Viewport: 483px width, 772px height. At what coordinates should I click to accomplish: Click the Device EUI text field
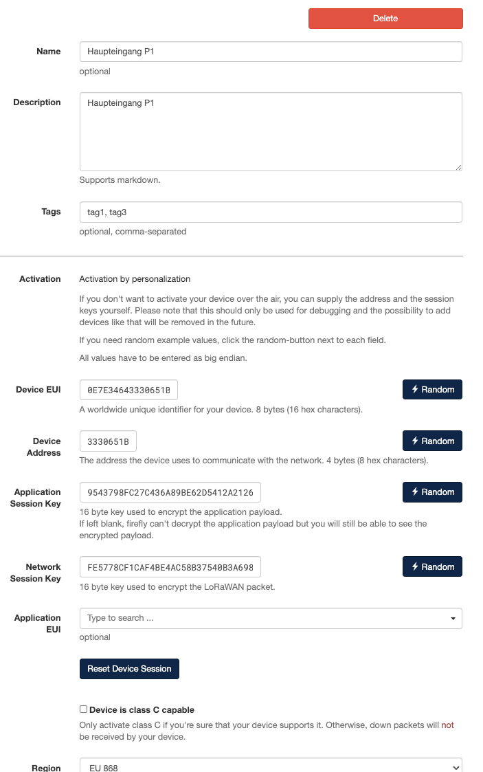[128, 390]
